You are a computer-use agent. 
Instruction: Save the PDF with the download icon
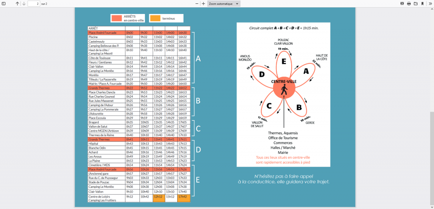click(415, 3)
